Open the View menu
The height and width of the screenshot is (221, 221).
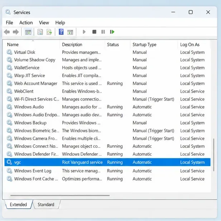pyautogui.click(x=44, y=22)
